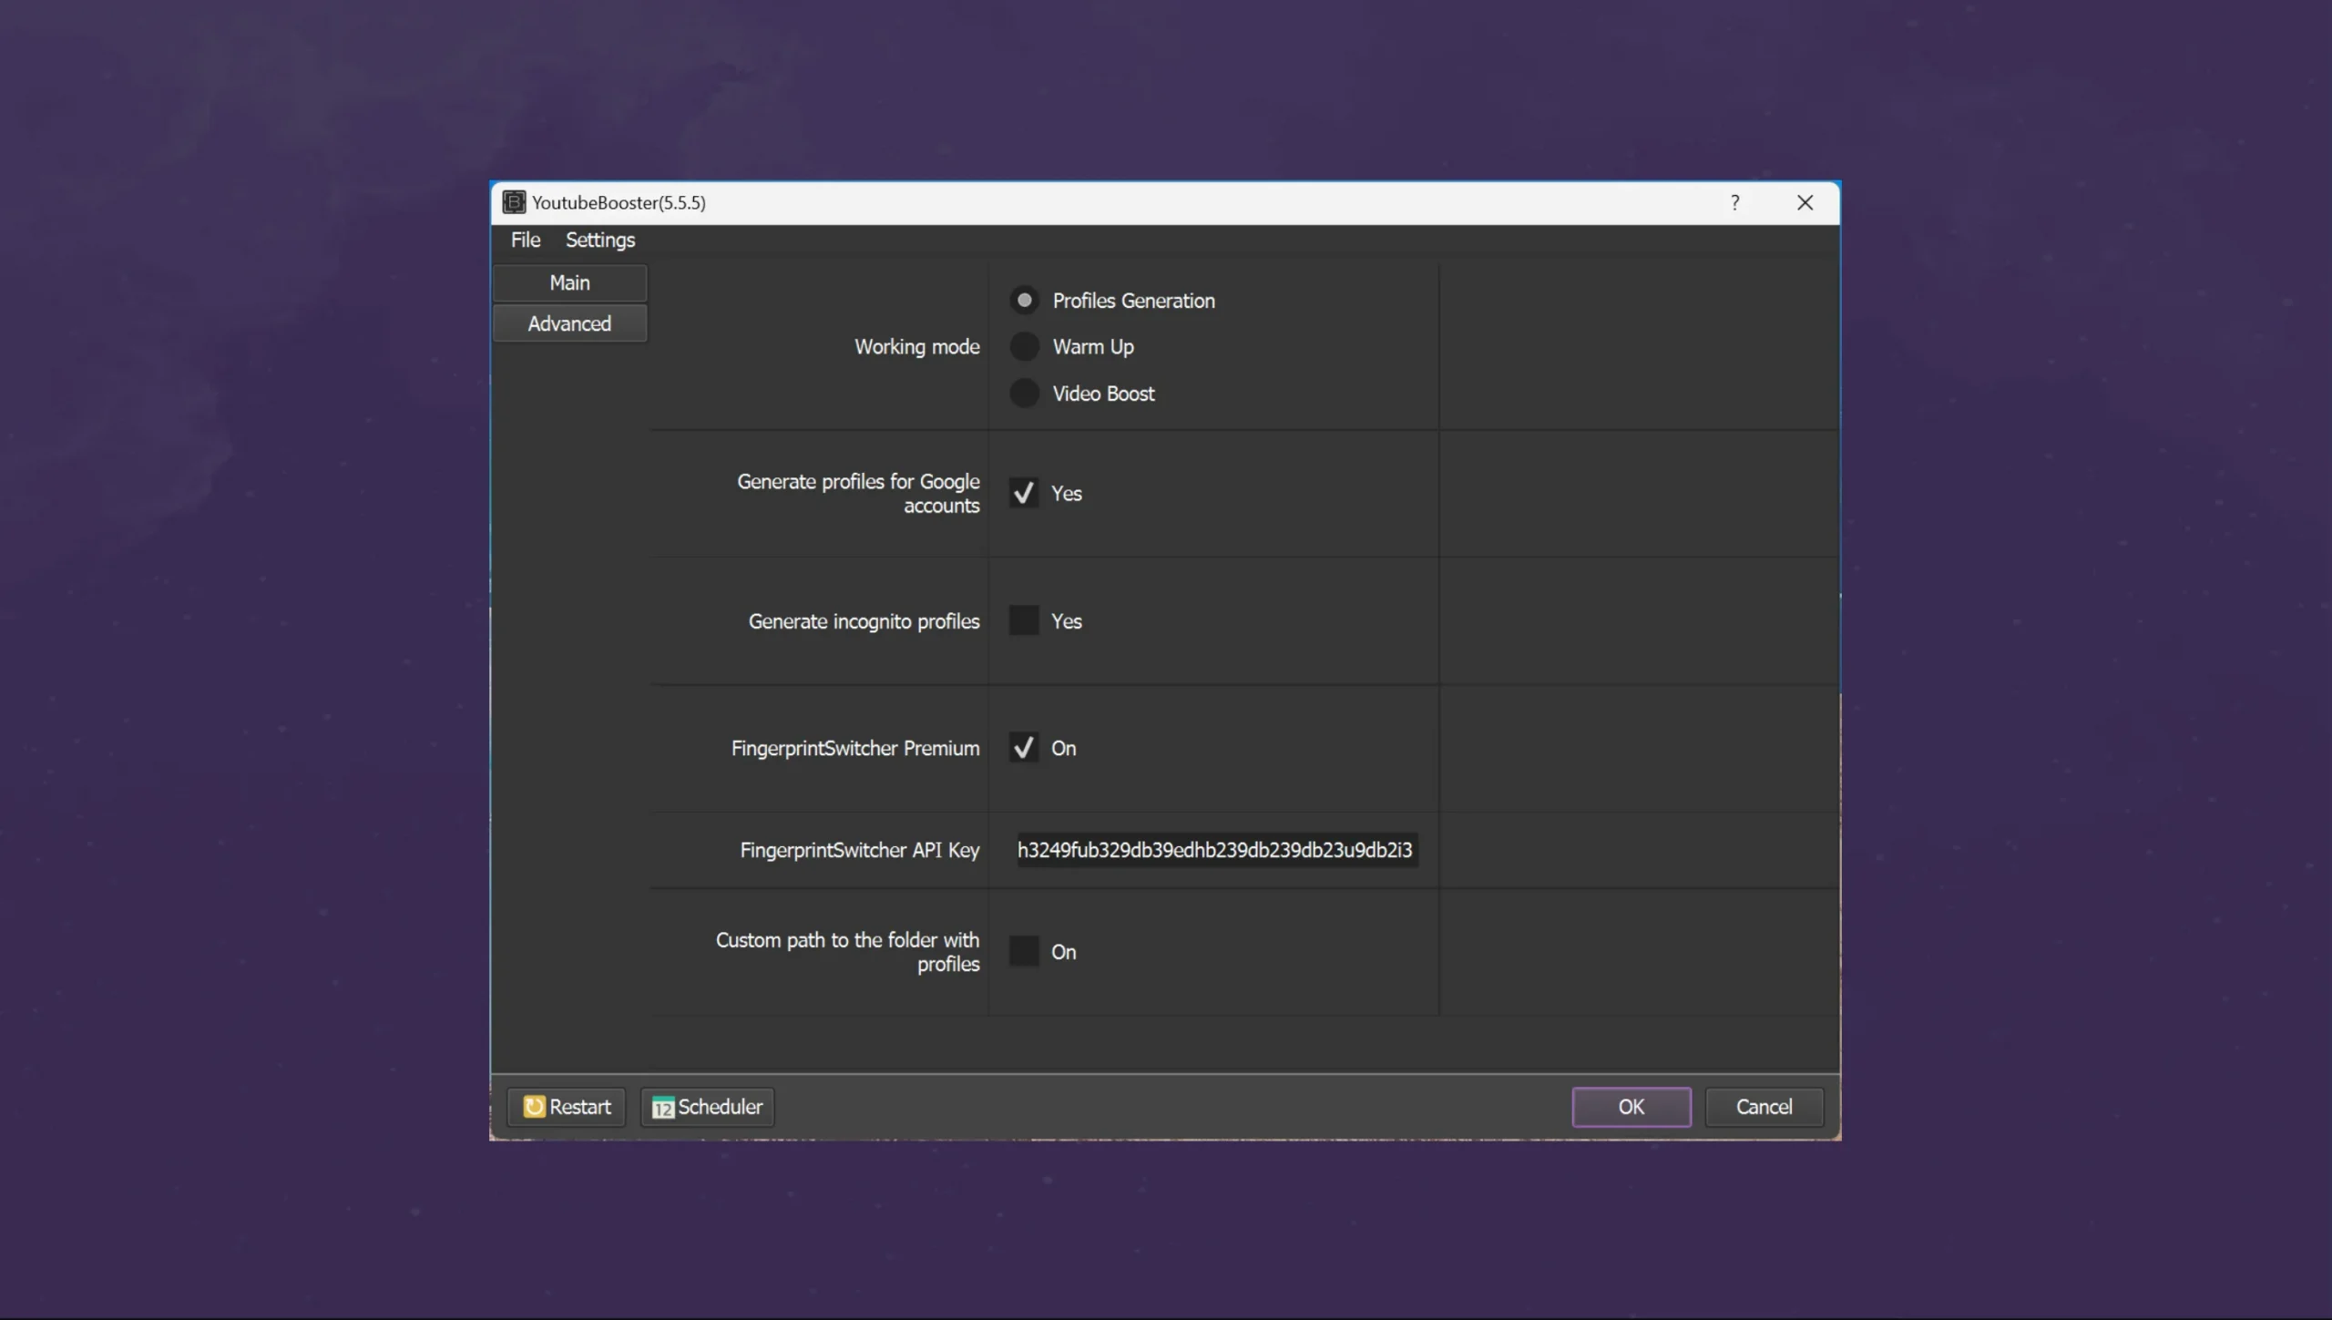Click the Generate profiles for Google accounts label
2332x1320 pixels.
pyautogui.click(x=858, y=493)
